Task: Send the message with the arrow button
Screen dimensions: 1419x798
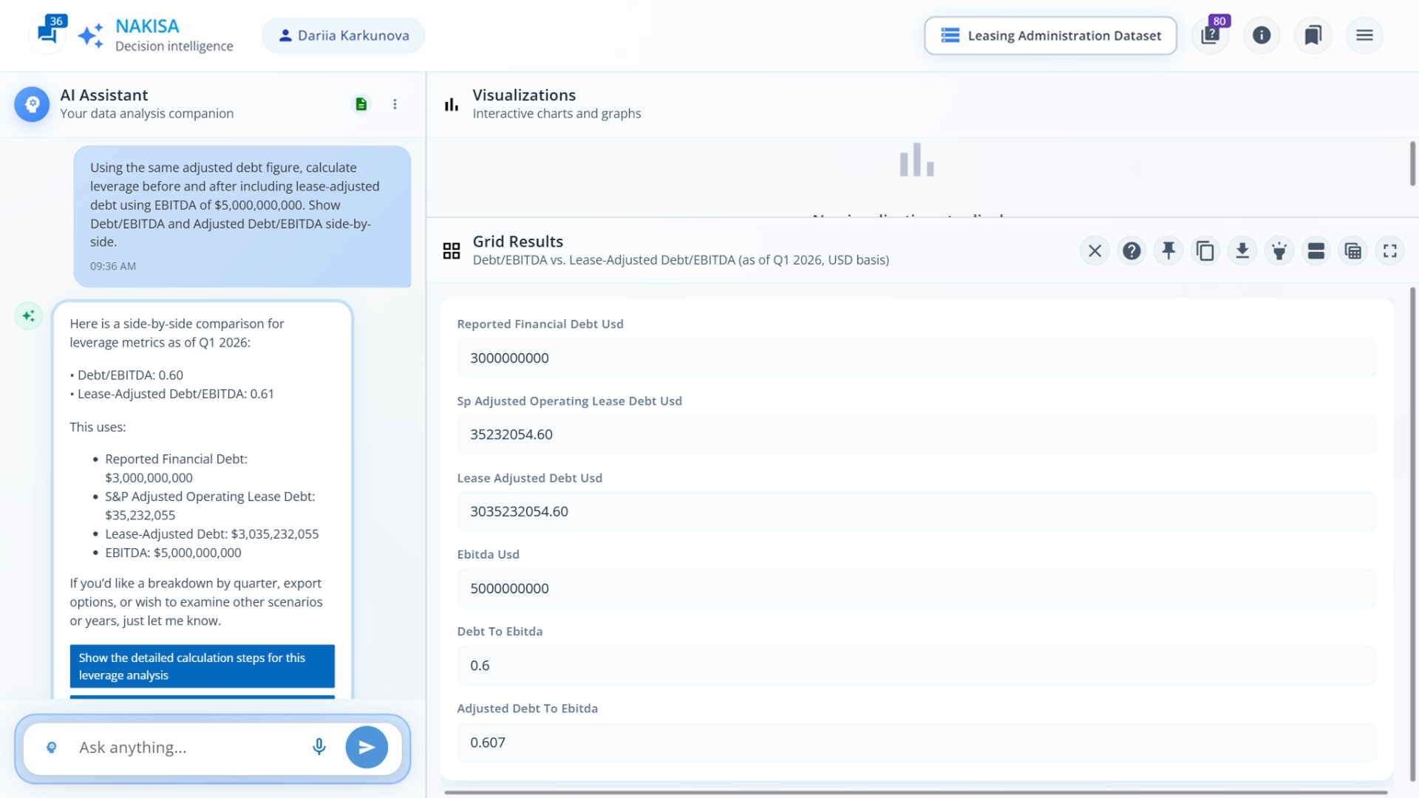Action: point(367,747)
